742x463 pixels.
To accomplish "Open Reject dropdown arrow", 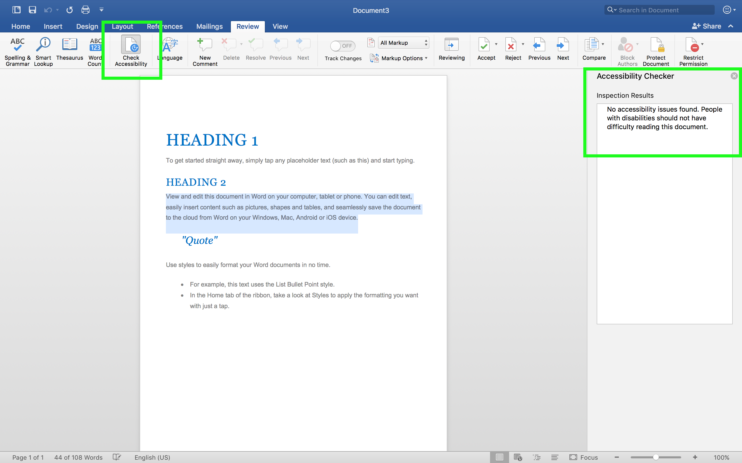I will point(523,44).
